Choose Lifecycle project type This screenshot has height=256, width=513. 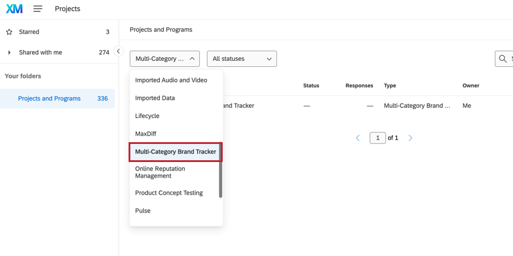[147, 116]
